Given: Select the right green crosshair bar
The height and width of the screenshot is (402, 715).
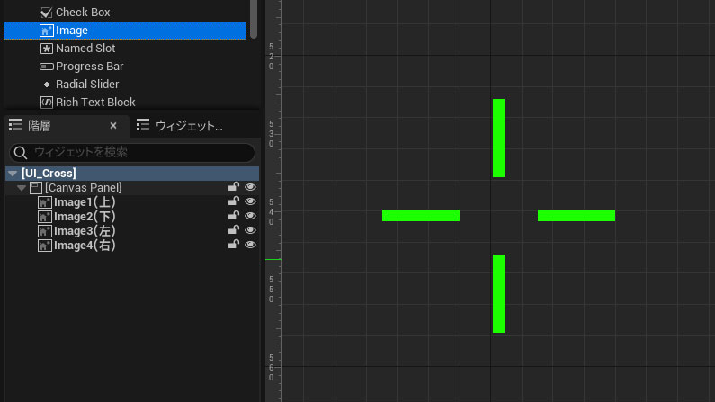Looking at the screenshot, I should [x=576, y=215].
